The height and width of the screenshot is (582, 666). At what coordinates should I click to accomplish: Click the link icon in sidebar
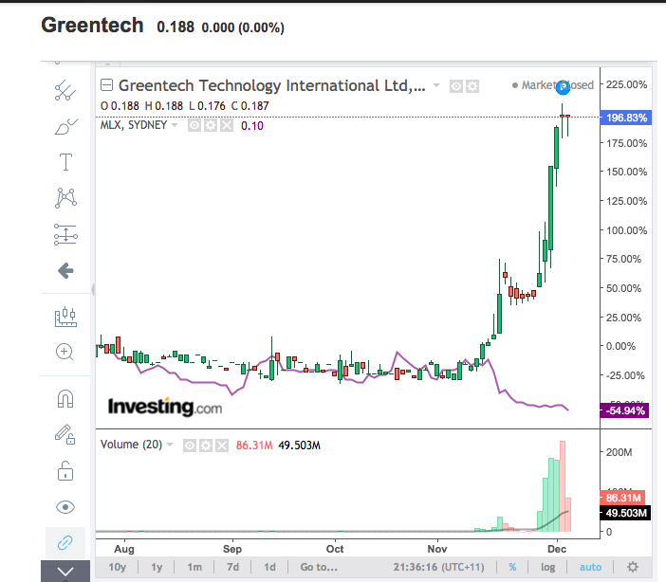[65, 542]
